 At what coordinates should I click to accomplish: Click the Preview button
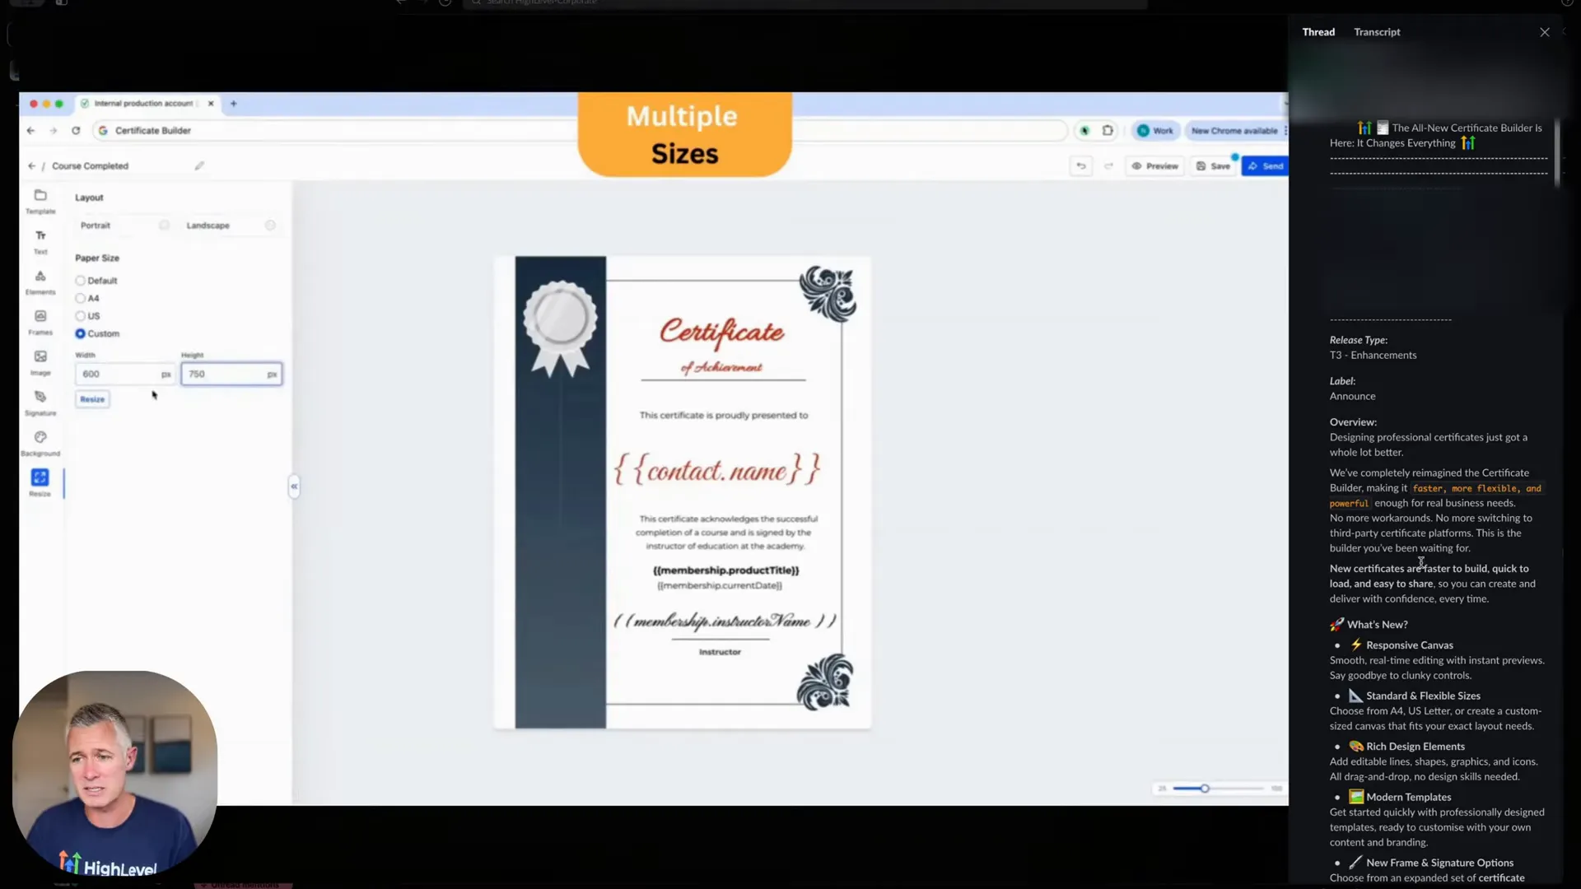(x=1154, y=165)
